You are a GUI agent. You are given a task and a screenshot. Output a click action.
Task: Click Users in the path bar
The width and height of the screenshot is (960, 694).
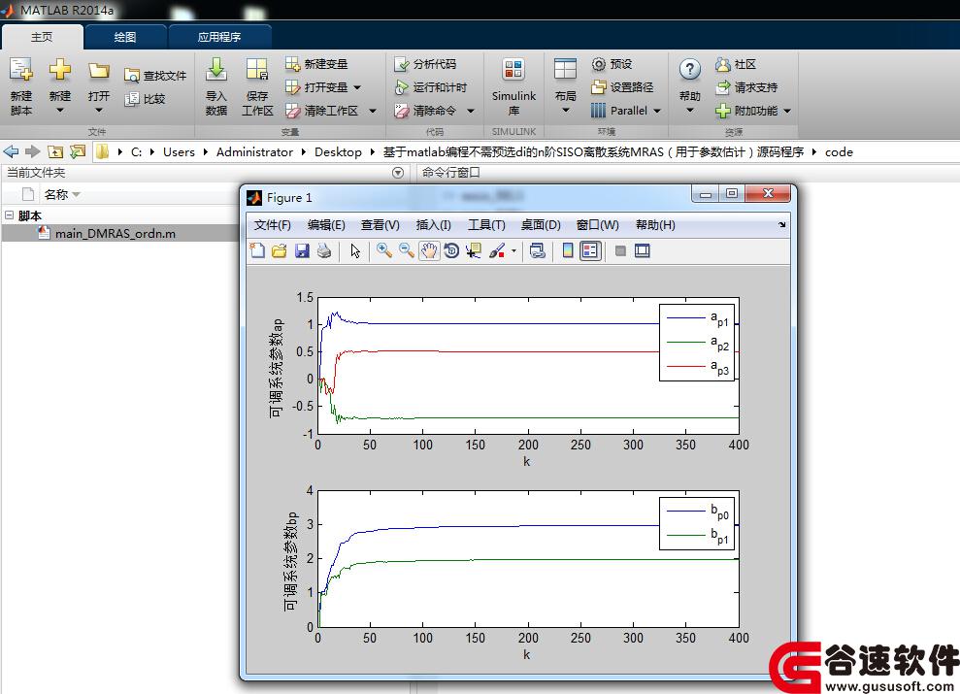(179, 151)
